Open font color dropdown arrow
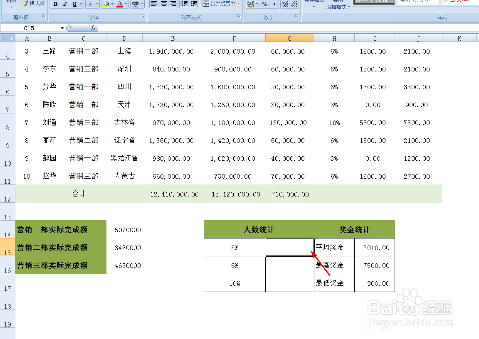 [x=126, y=4]
